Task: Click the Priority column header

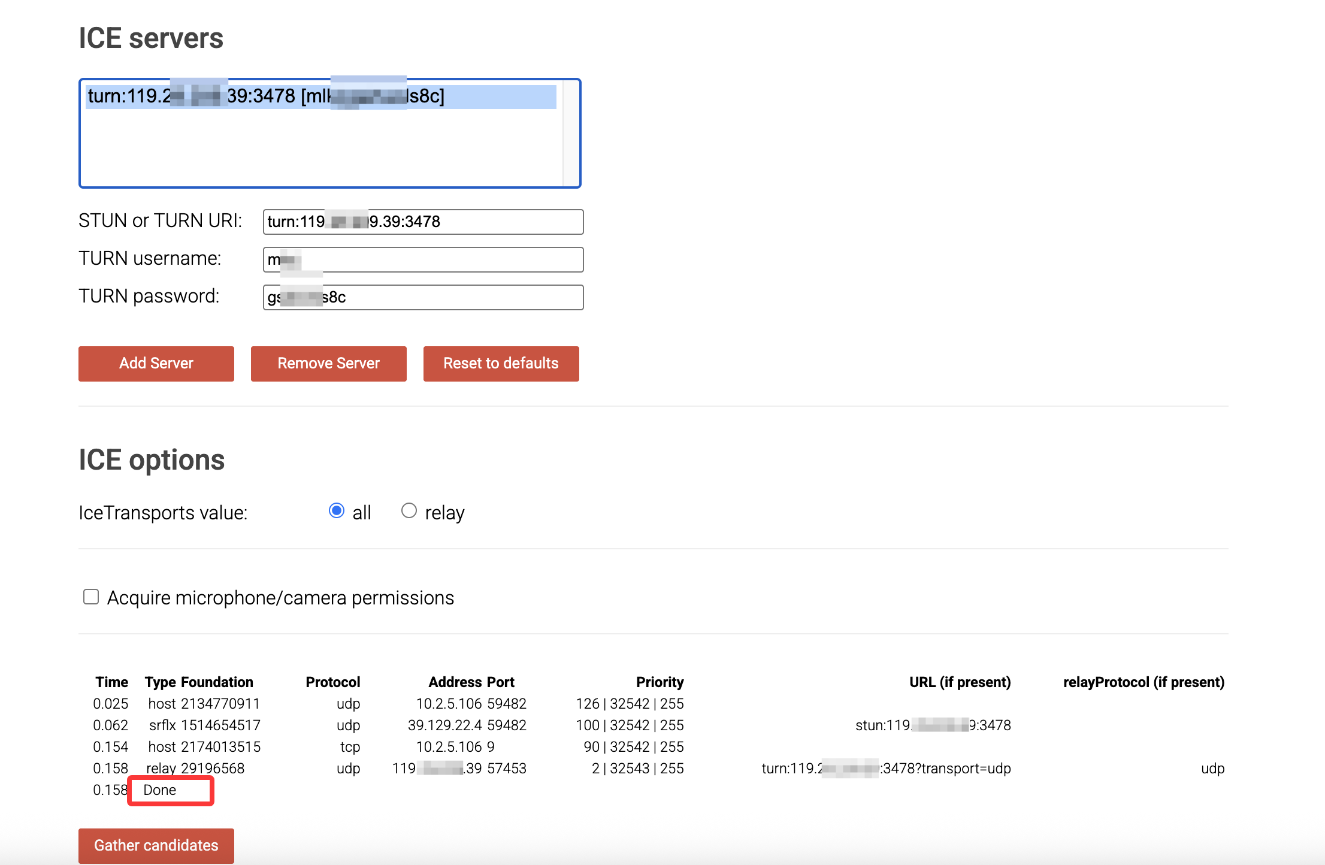Action: pos(660,682)
